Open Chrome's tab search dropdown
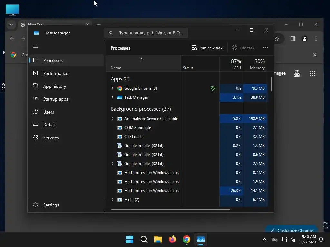Viewport: 330px width, 247px height. (x=11, y=25)
